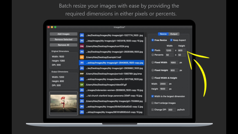Click the Width field showing 2000

164,84
